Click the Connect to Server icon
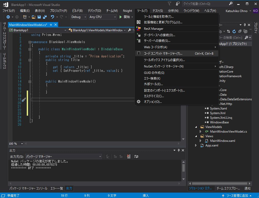The height and width of the screenshot is (198, 259). 139,41
